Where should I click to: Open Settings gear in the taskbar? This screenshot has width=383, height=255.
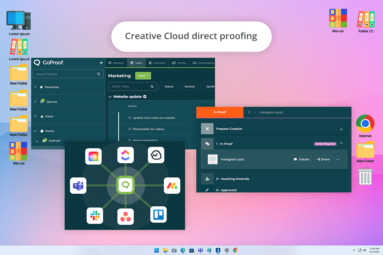point(227,250)
